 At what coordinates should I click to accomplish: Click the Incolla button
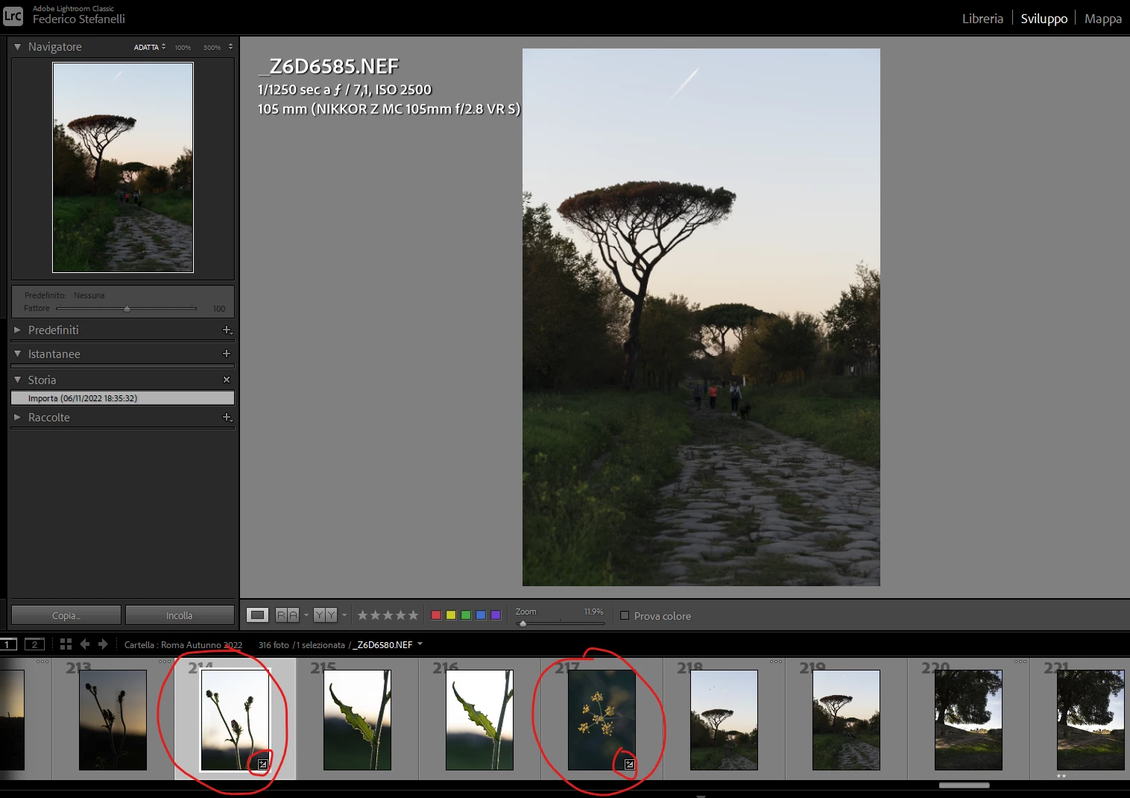180,615
